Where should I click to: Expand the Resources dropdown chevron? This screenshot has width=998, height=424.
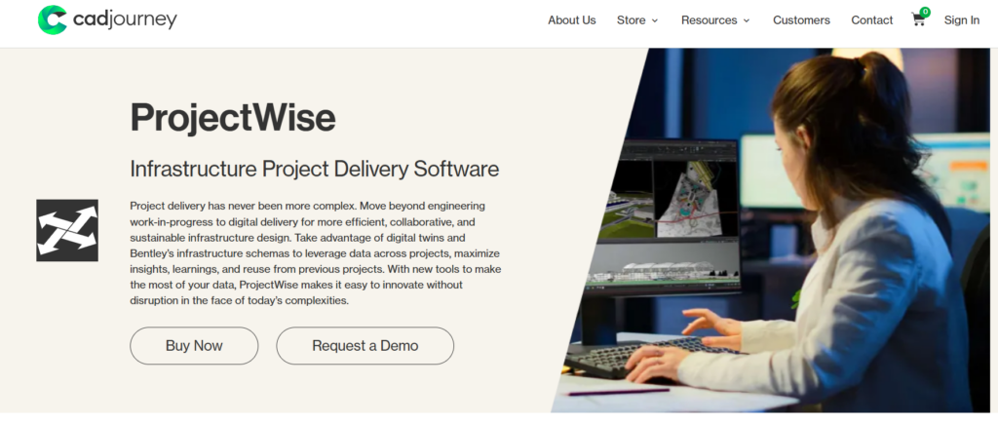pyautogui.click(x=747, y=20)
